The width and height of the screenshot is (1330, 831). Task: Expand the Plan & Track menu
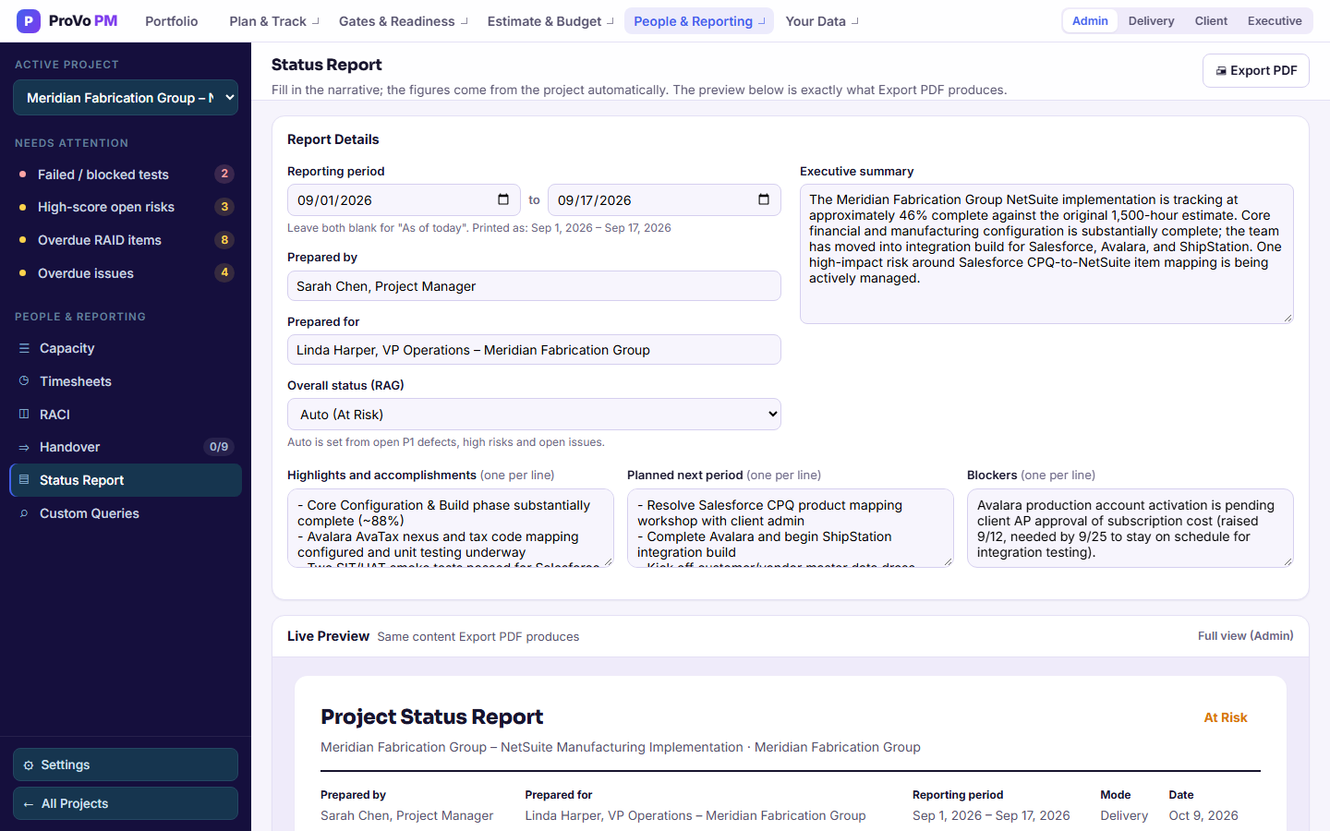click(x=274, y=21)
